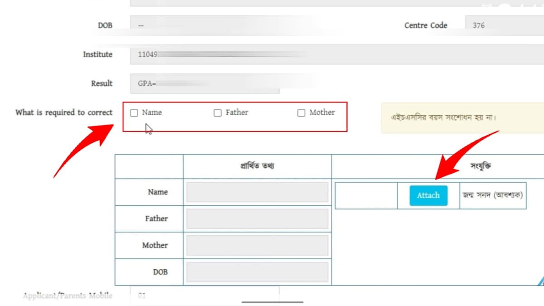Click the জন্ম সনদ (আবশ্যক) attachment label

click(x=493, y=195)
